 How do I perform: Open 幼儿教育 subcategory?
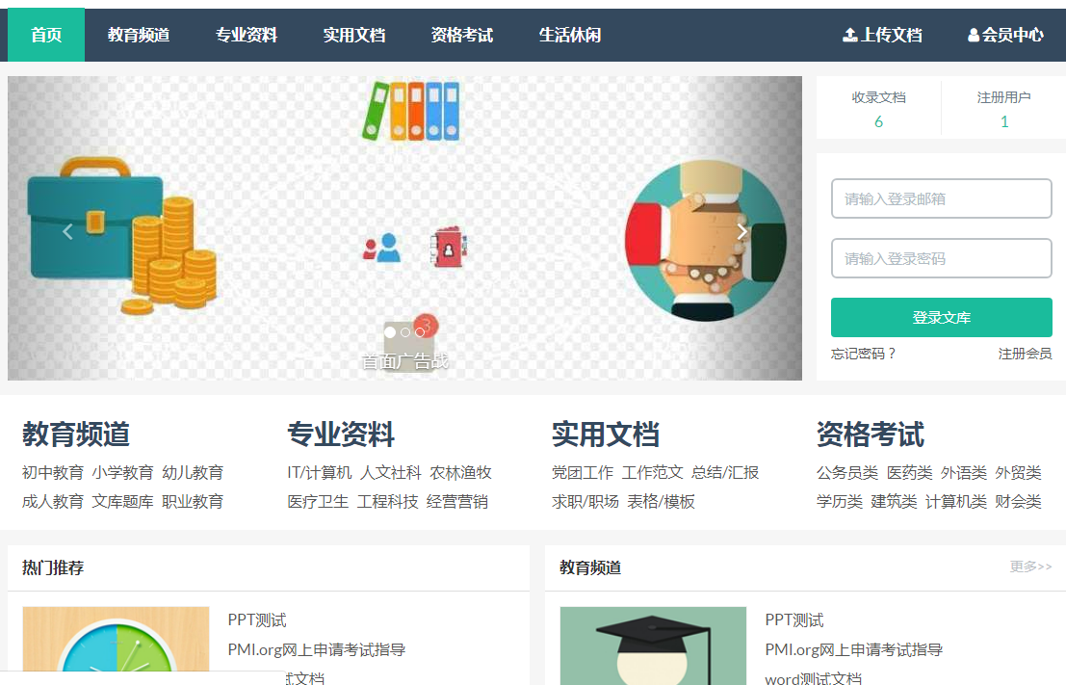coord(194,472)
